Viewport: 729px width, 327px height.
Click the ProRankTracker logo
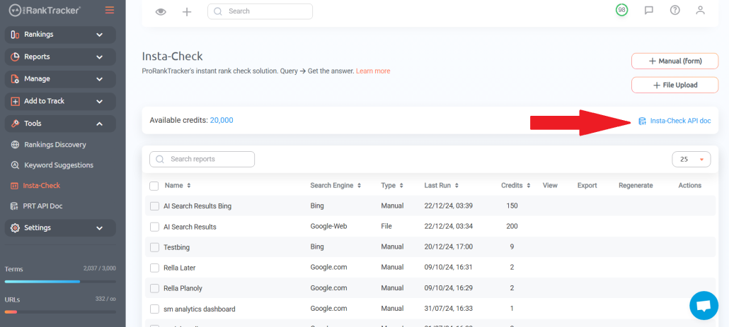[44, 10]
